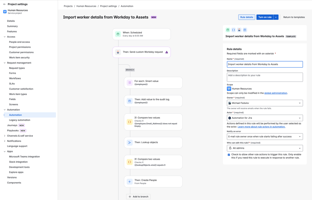Click into the Description text area
The width and height of the screenshot is (312, 200).
click(x=265, y=77)
